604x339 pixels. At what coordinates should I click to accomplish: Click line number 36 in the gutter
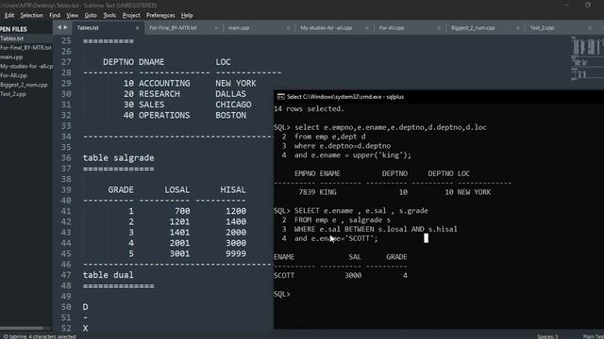[66, 158]
